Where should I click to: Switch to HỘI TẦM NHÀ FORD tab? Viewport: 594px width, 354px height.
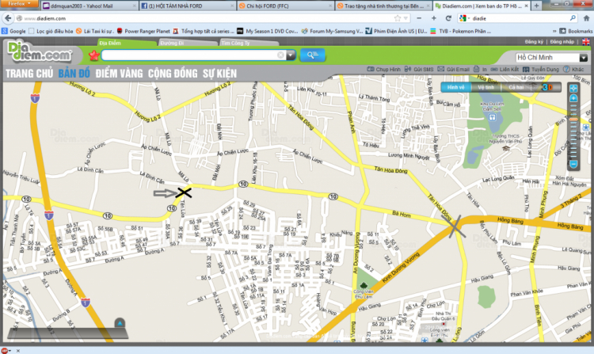point(187,6)
